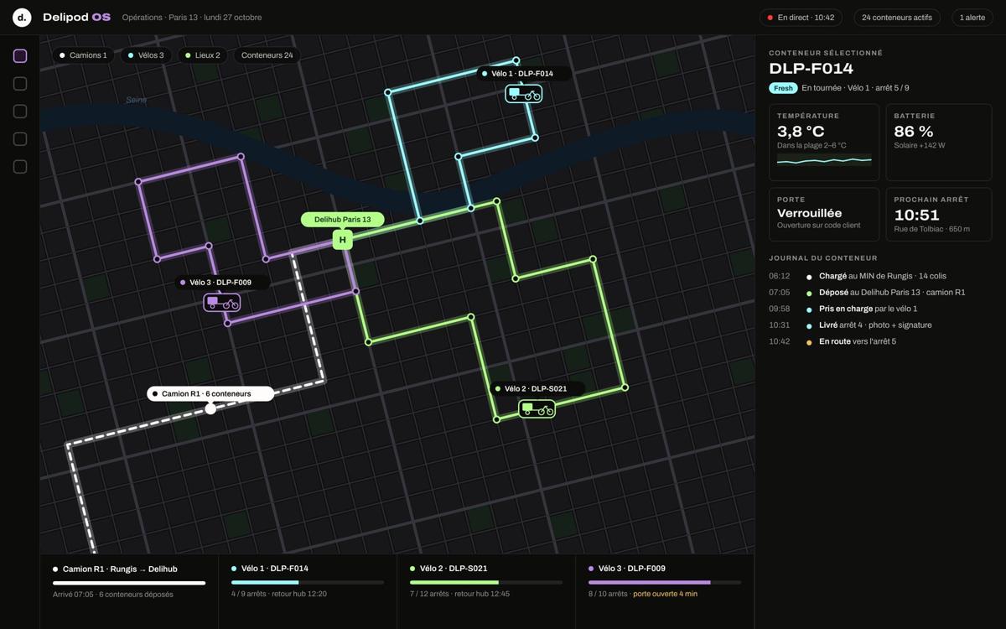Toggle the Lieux 2 map filter

(x=202, y=55)
